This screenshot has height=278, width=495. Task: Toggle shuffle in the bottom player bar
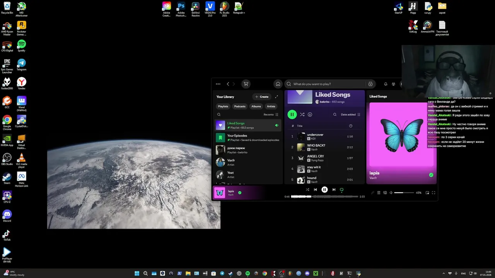point(307,190)
